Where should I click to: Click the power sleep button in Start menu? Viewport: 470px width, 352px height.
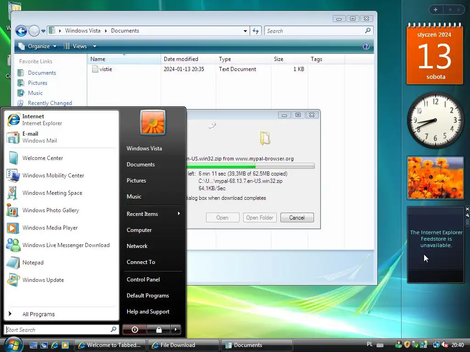pos(134,330)
